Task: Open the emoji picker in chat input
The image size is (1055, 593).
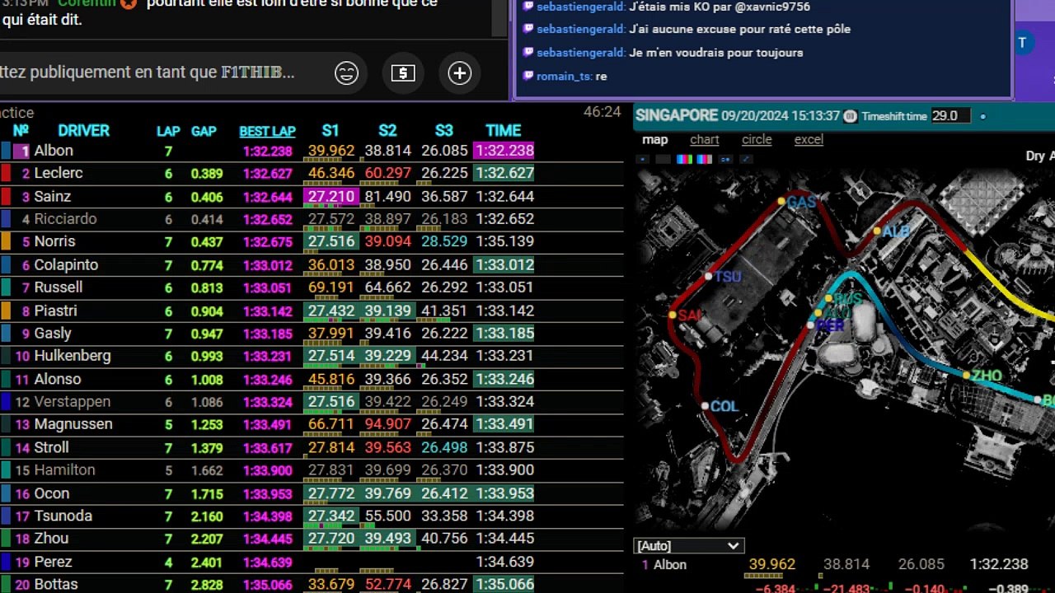Action: pos(346,73)
